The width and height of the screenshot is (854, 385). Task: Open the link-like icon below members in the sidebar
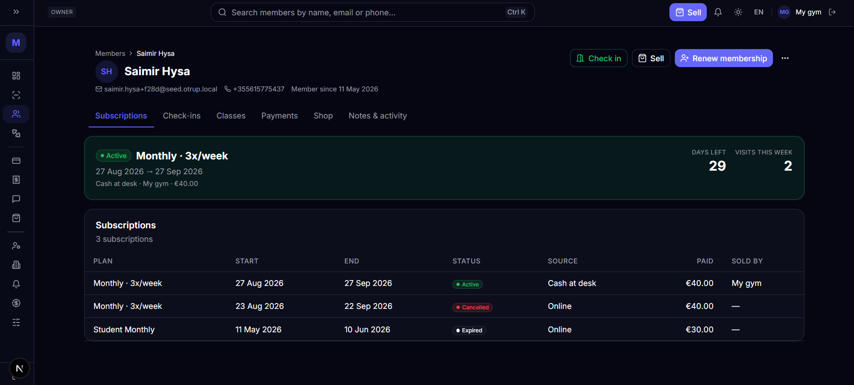click(x=16, y=133)
